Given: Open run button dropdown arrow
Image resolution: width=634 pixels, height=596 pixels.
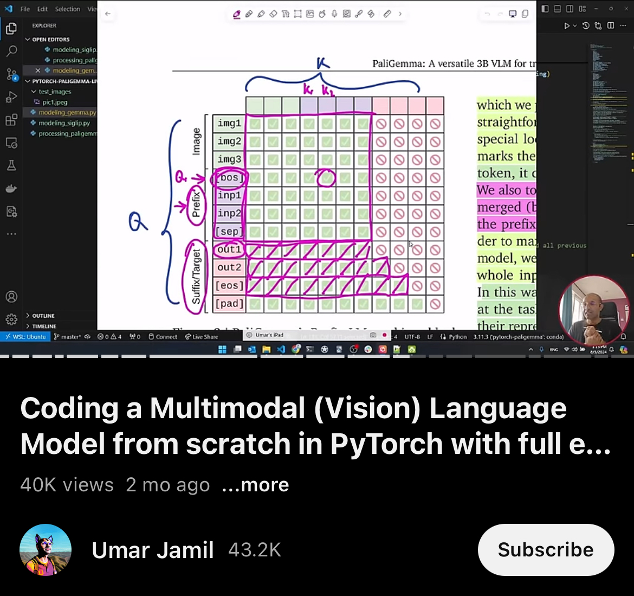Looking at the screenshot, I should tap(574, 26).
